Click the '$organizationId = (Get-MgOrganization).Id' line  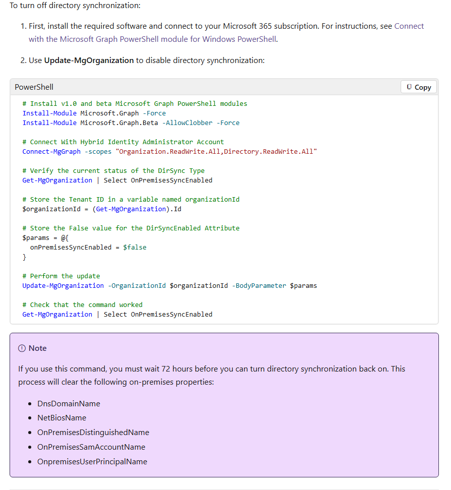[x=102, y=209]
